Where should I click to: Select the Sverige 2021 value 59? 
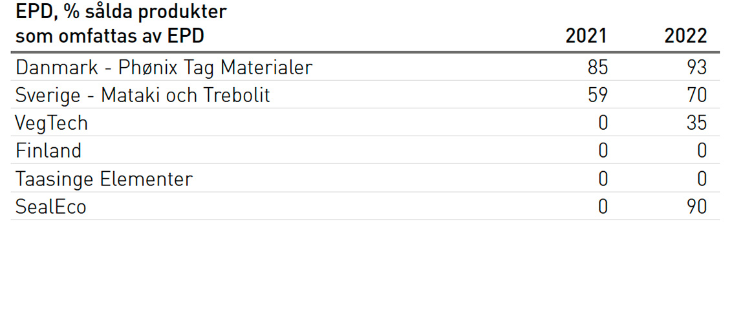point(596,96)
